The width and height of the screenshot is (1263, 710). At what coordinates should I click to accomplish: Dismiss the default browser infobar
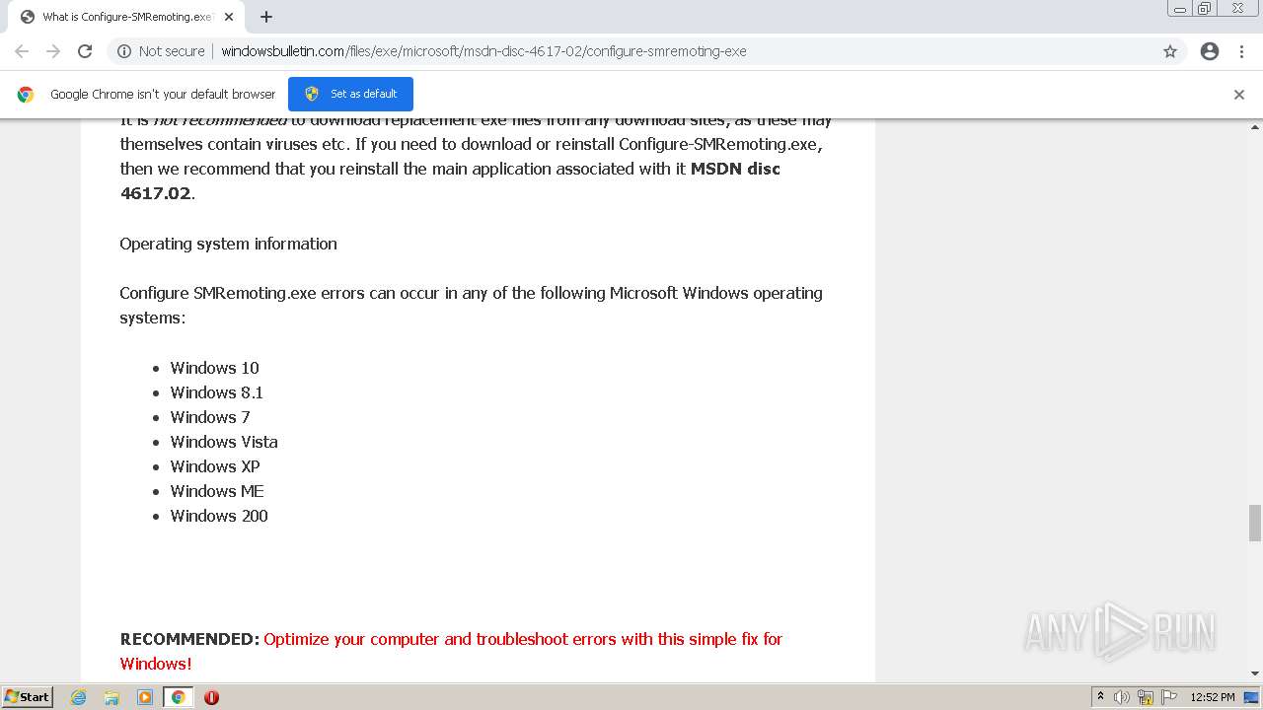pos(1239,95)
